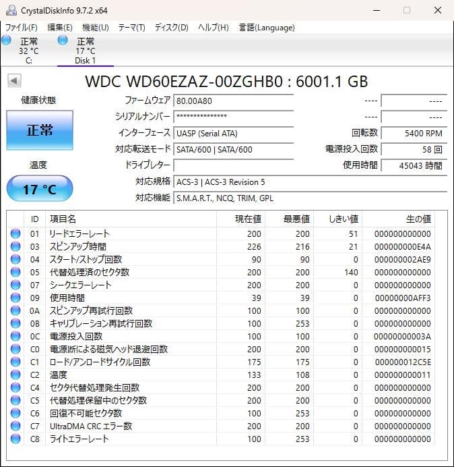
Task: Click the power-on count value 58 回
Action: [x=414, y=149]
